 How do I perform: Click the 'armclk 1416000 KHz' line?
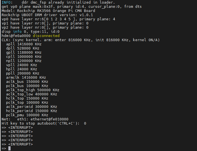[x=26, y=77]
